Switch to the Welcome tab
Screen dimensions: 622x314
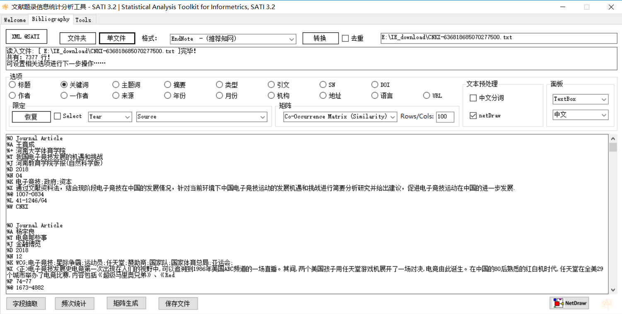tap(15, 20)
